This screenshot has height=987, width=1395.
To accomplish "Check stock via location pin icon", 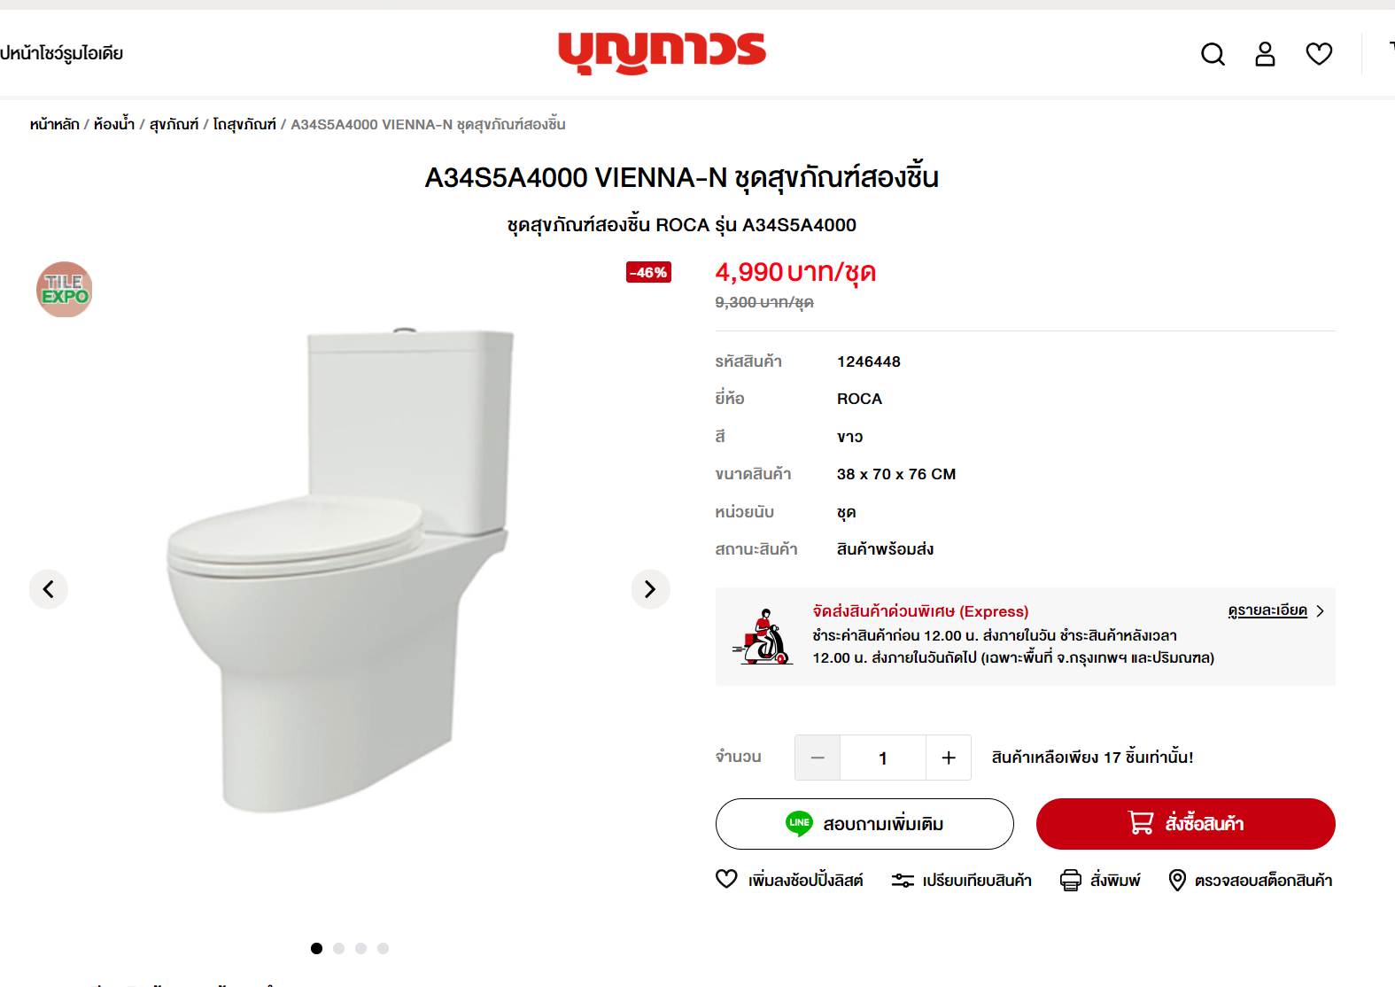I will tap(1177, 880).
